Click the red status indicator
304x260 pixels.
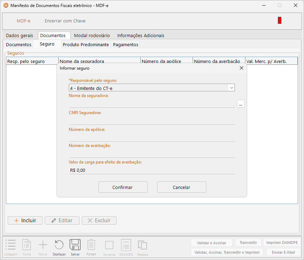[280, 21]
